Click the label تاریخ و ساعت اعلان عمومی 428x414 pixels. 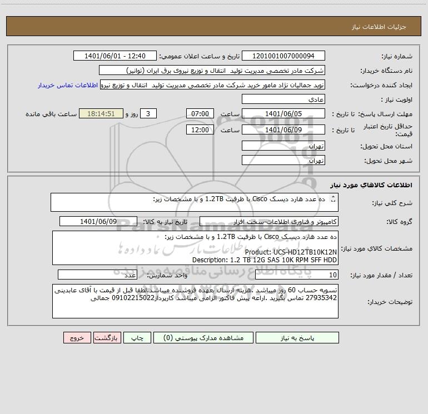[199, 56]
